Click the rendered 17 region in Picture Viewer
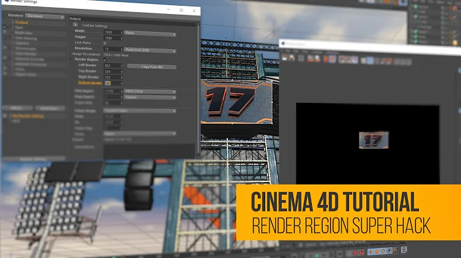The height and width of the screenshot is (258, 461). pyautogui.click(x=374, y=140)
